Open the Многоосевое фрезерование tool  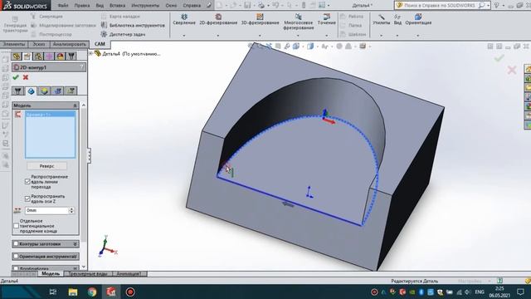click(x=298, y=22)
